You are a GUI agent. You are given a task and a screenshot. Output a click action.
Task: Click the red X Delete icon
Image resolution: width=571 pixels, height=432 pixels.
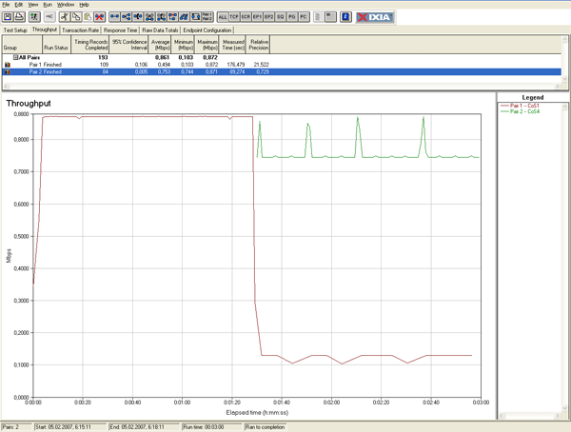[99, 17]
